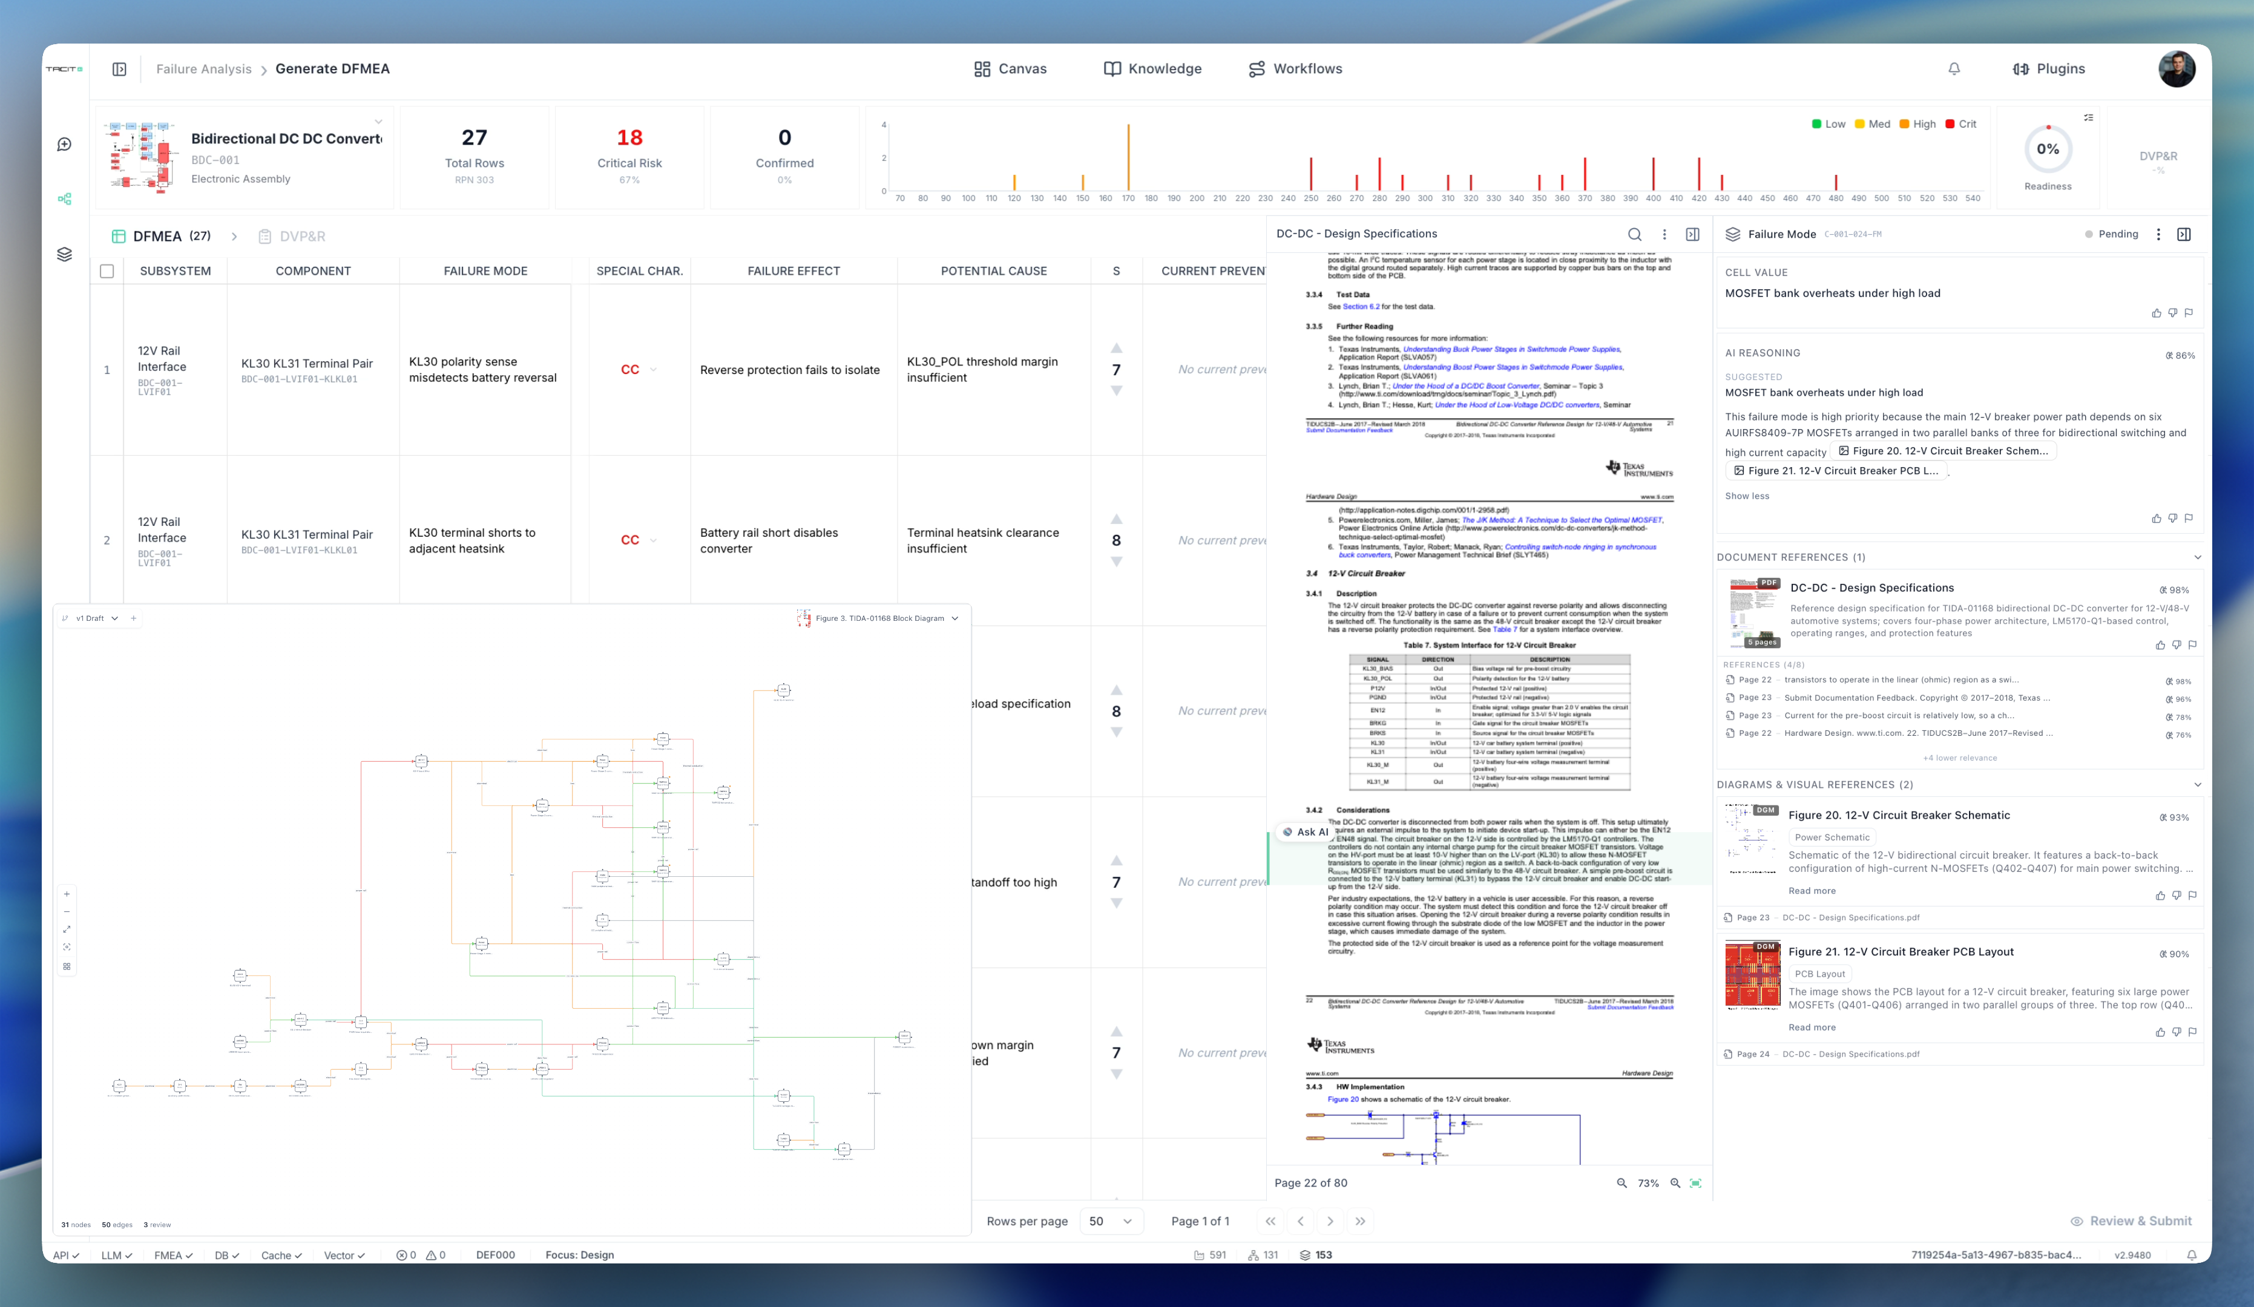Center focus on the block diagram canvas
The height and width of the screenshot is (1307, 2254).
tap(66, 948)
